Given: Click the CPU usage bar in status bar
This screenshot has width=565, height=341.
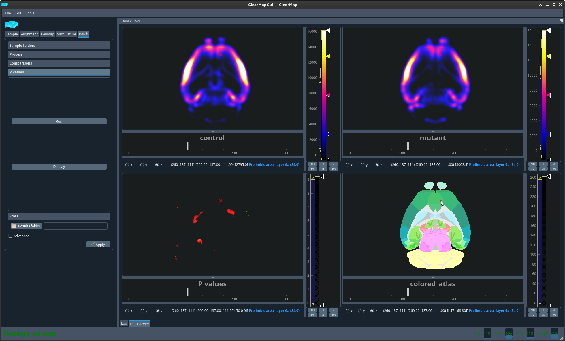Looking at the screenshot, I should click(x=487, y=334).
